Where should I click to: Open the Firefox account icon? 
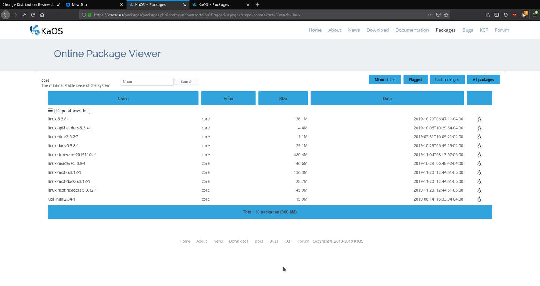(x=505, y=15)
